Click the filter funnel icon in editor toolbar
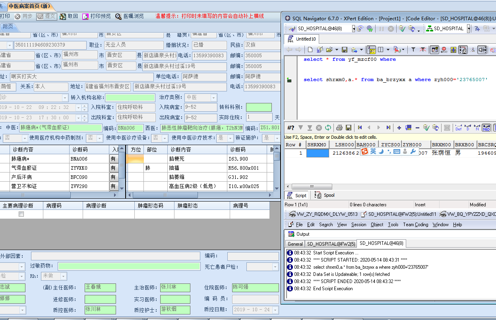Viewport: 496px width, 320px height. 413,50
